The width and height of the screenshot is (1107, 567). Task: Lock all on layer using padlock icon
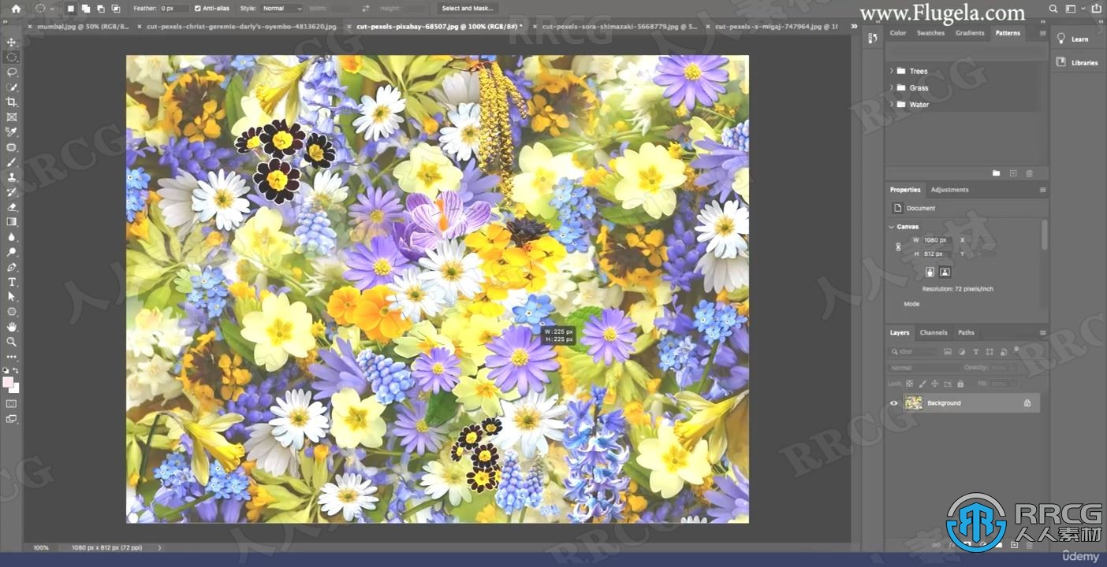960,384
